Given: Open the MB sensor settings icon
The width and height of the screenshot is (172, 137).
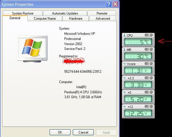Looking at the screenshot, I should (147, 49).
